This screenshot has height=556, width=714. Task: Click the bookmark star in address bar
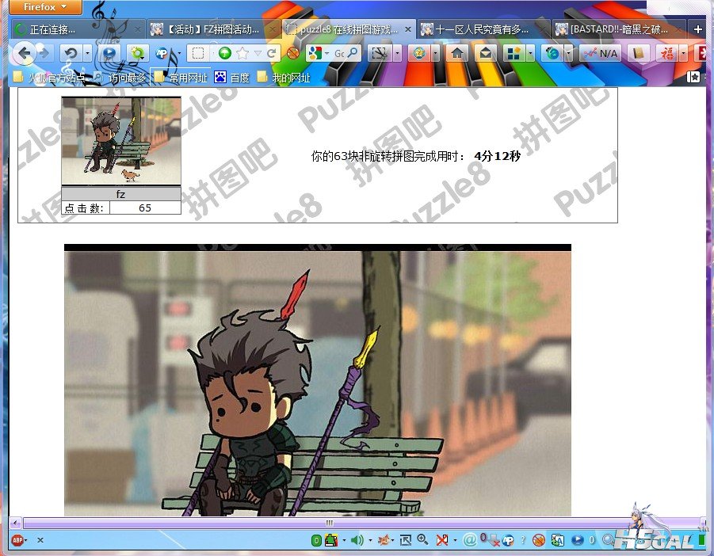[x=242, y=53]
